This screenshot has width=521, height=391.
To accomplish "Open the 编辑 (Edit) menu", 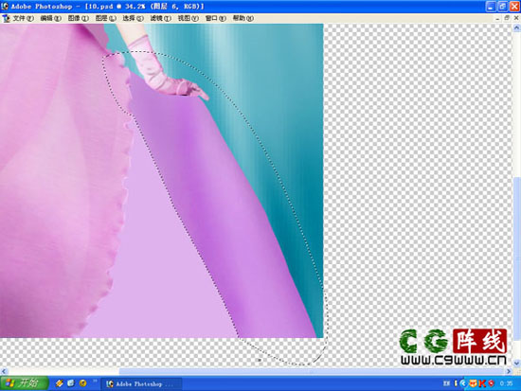I will [x=51, y=18].
